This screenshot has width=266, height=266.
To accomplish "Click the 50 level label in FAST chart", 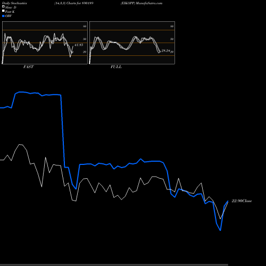I will [85, 39].
